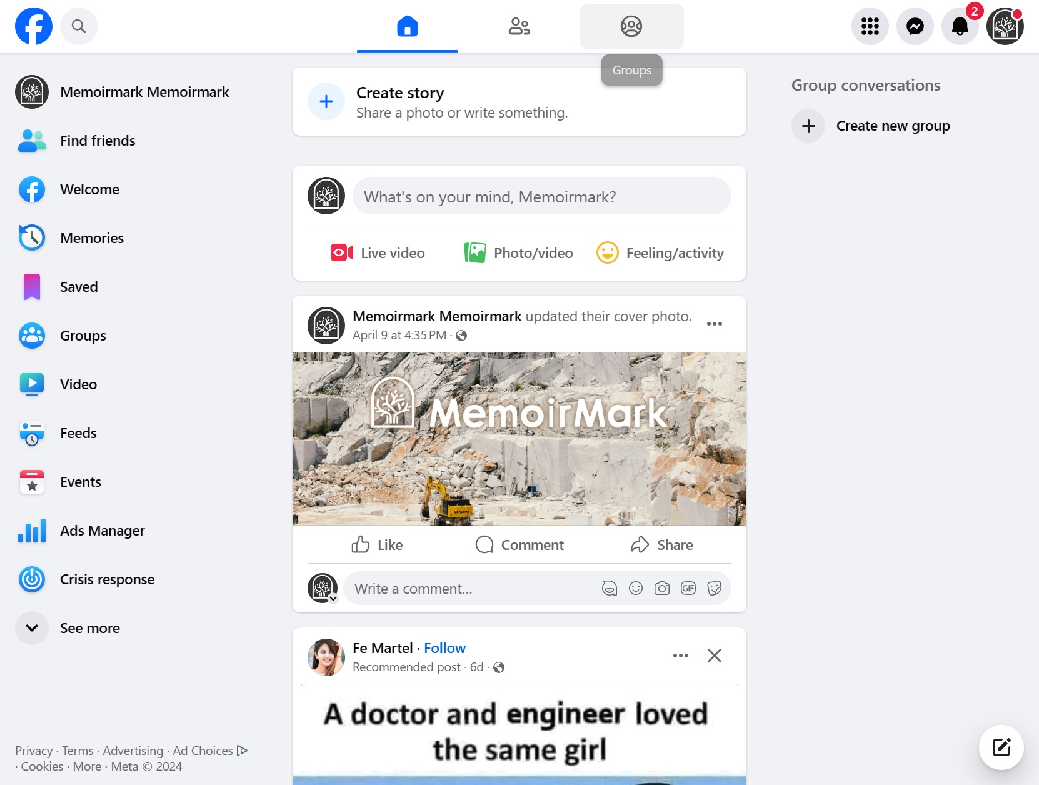Add a GIF to comment

tap(688, 588)
